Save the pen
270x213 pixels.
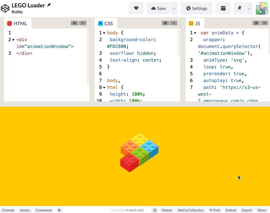pyautogui.click(x=158, y=8)
